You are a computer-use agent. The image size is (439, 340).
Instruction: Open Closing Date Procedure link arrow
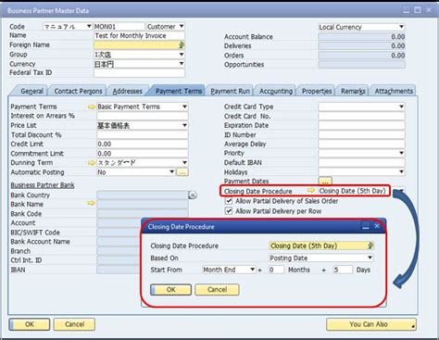[311, 191]
